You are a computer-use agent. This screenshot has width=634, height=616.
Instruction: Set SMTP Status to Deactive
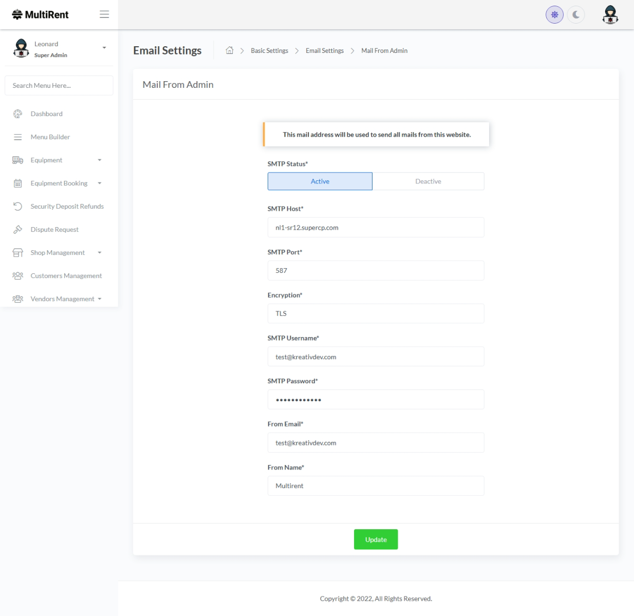click(428, 181)
